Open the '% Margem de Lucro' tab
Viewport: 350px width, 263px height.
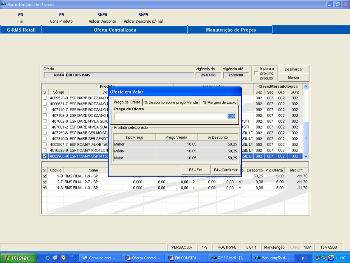[220, 102]
